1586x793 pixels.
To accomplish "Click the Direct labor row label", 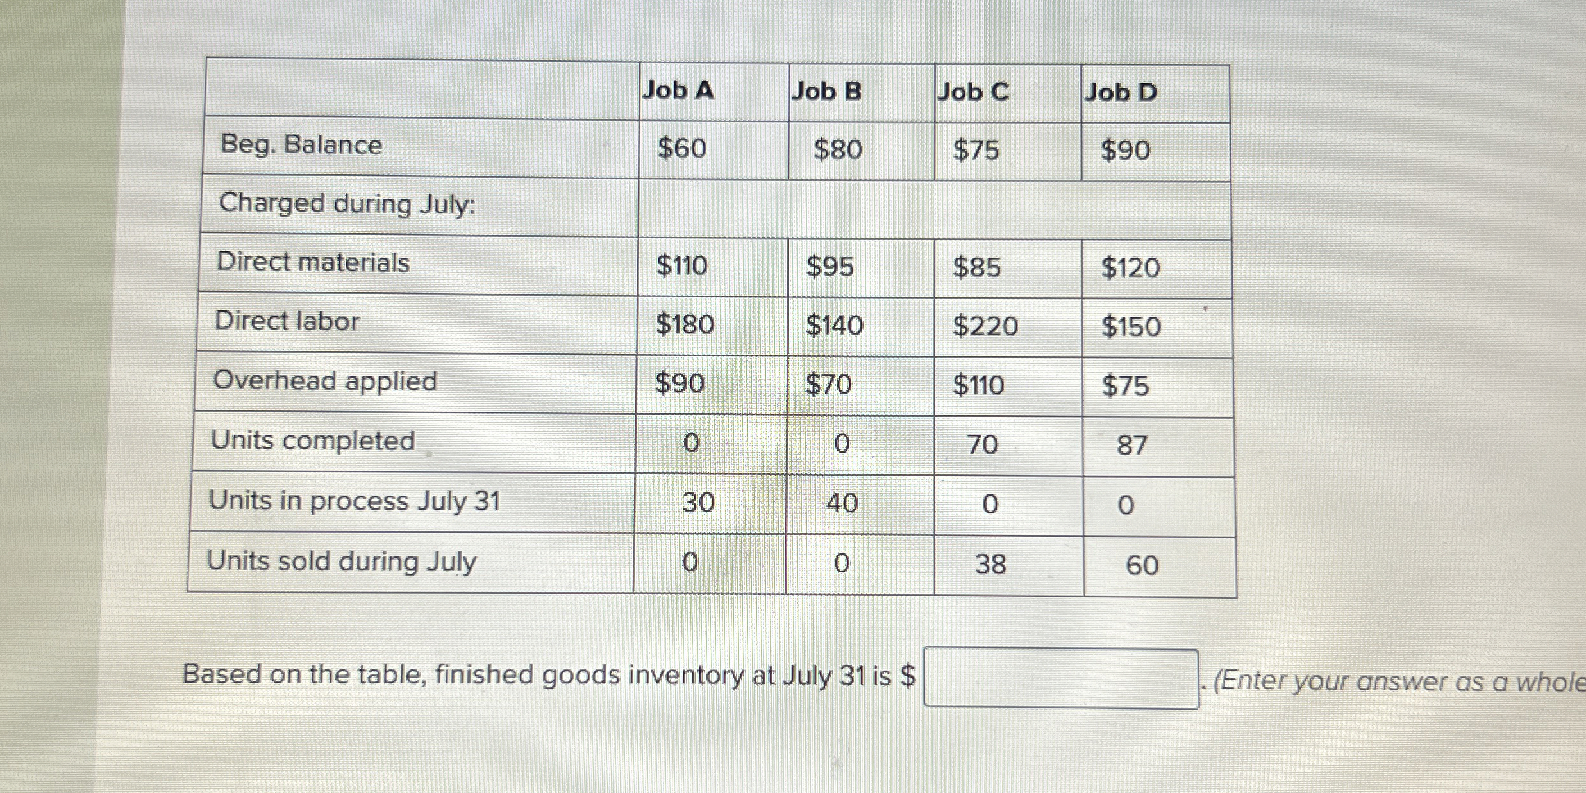I will [287, 321].
